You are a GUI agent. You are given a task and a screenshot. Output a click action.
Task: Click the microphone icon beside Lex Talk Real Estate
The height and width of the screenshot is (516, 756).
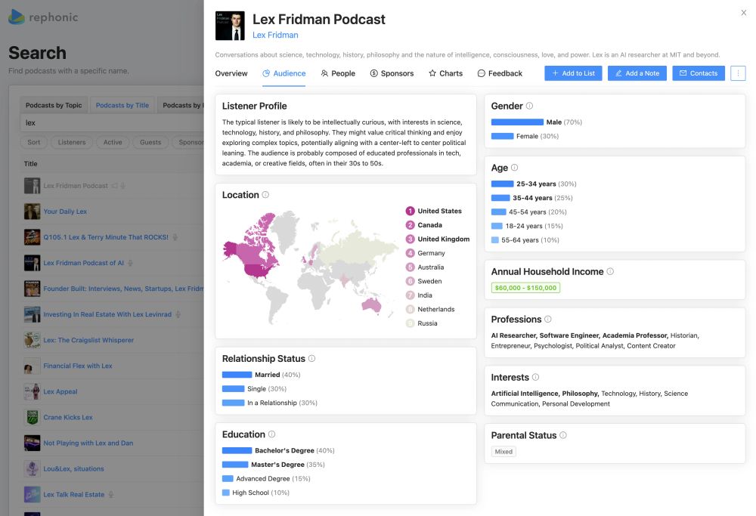pos(111,495)
